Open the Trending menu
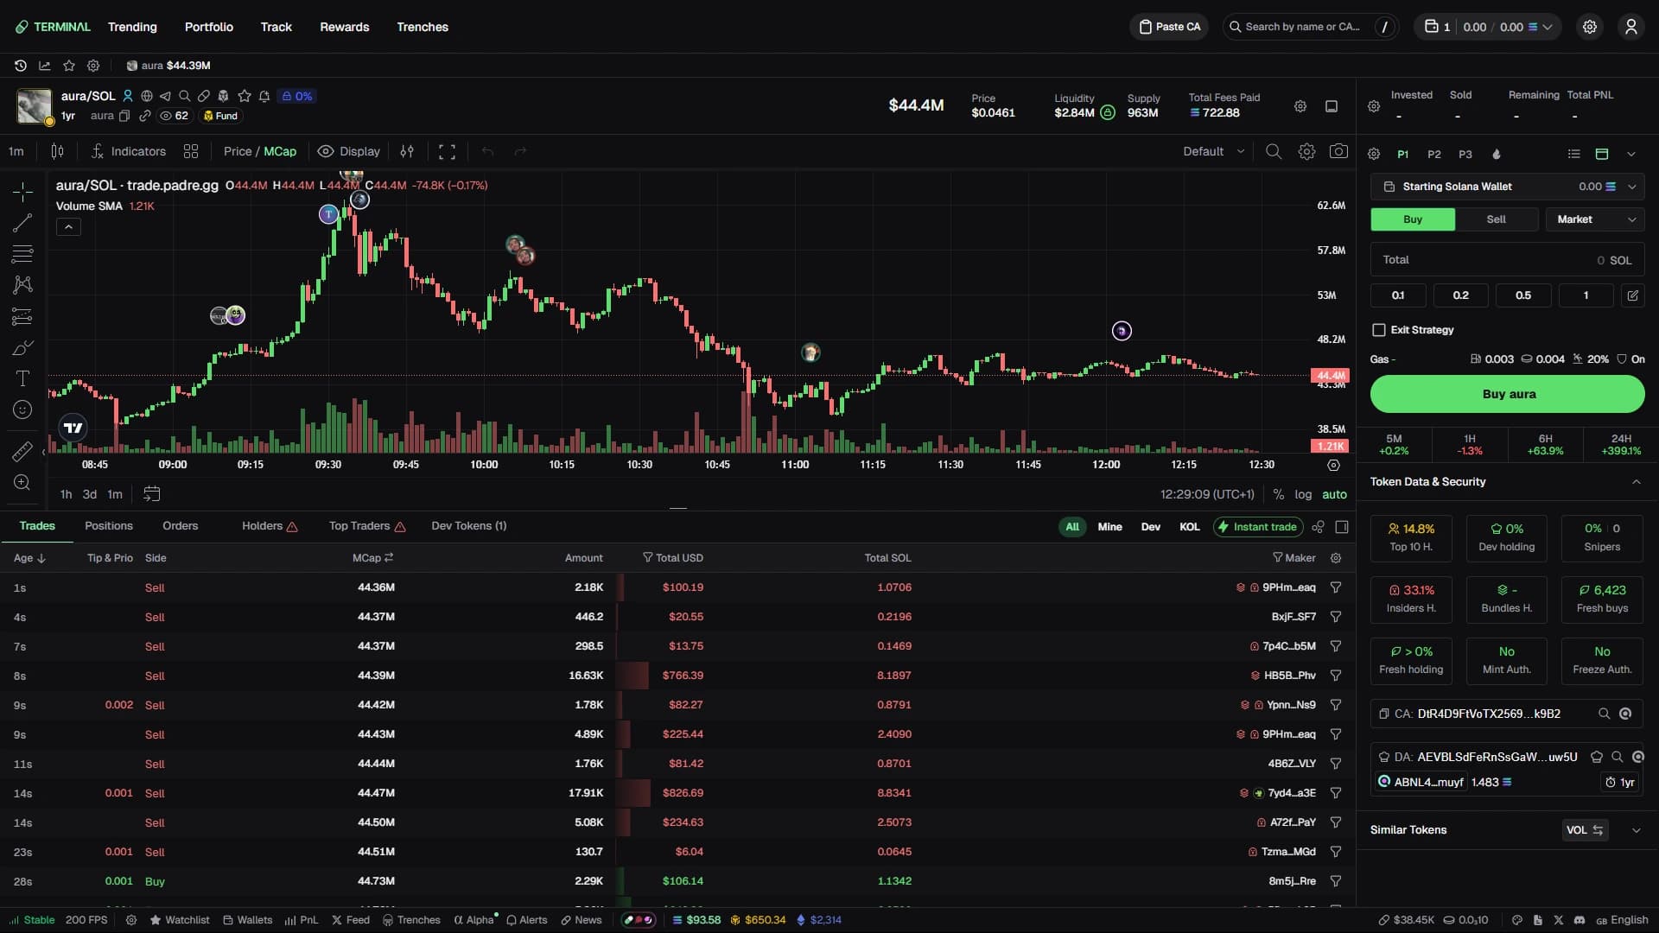Screen dimensions: 1659x933 [132, 27]
